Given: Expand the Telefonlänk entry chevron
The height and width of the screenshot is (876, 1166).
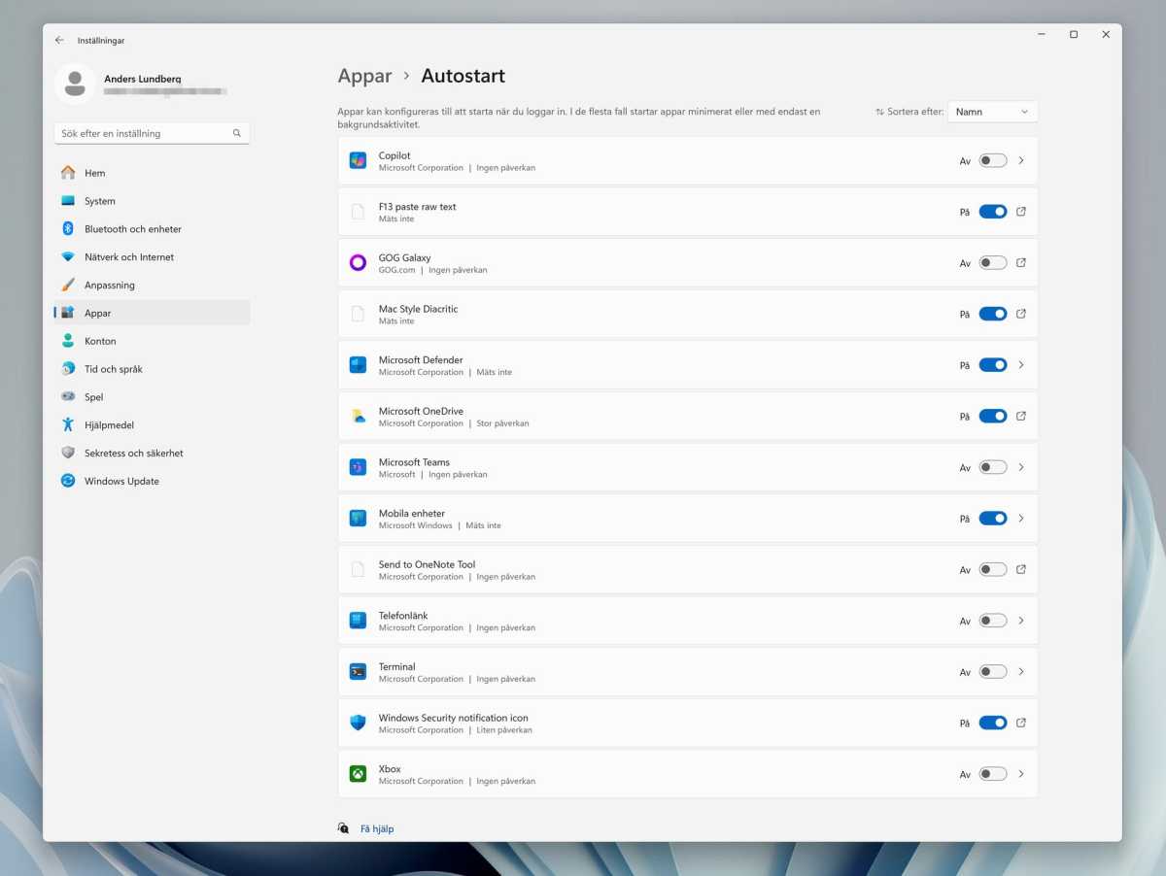Looking at the screenshot, I should tap(1021, 621).
